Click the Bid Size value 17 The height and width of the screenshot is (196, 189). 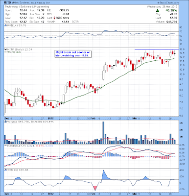(x=43, y=22)
